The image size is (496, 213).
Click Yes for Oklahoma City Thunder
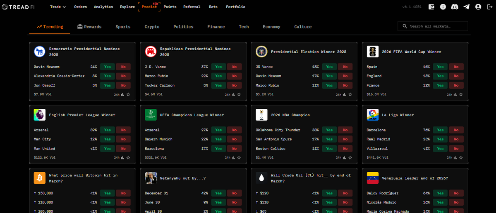click(329, 130)
